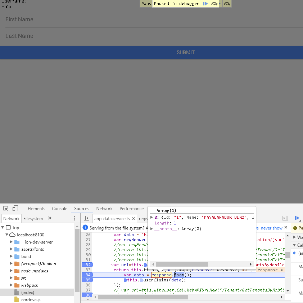The image size is (303, 303).
Task: Collapse the localhost:8100 node
Action: tap(7, 235)
